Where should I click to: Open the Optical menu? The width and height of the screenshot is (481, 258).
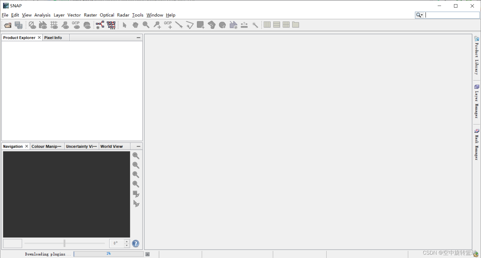click(x=107, y=15)
